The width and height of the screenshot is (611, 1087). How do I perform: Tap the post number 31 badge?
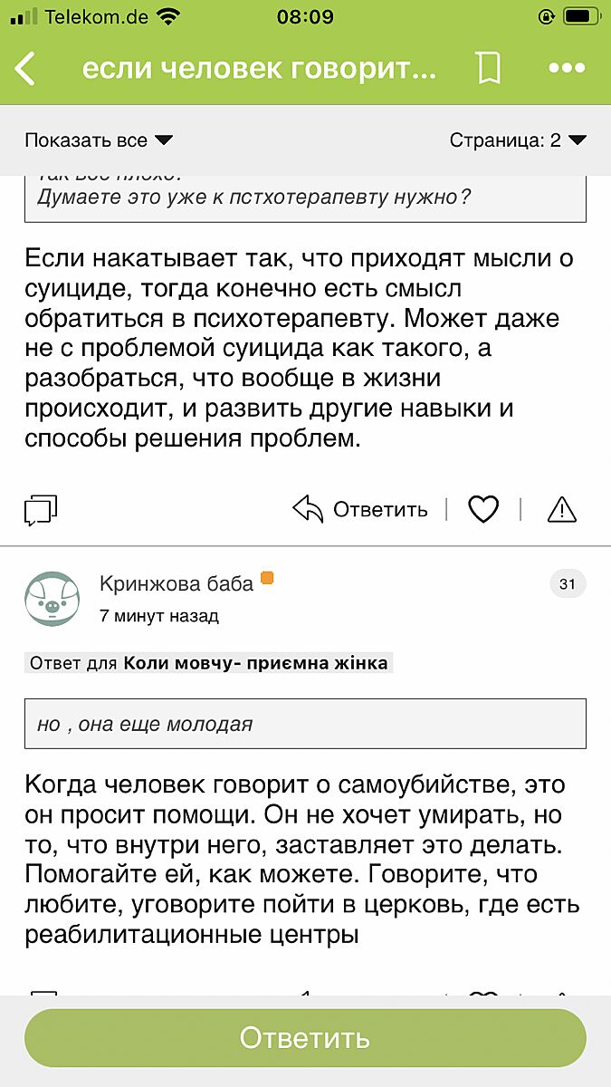coord(568,584)
